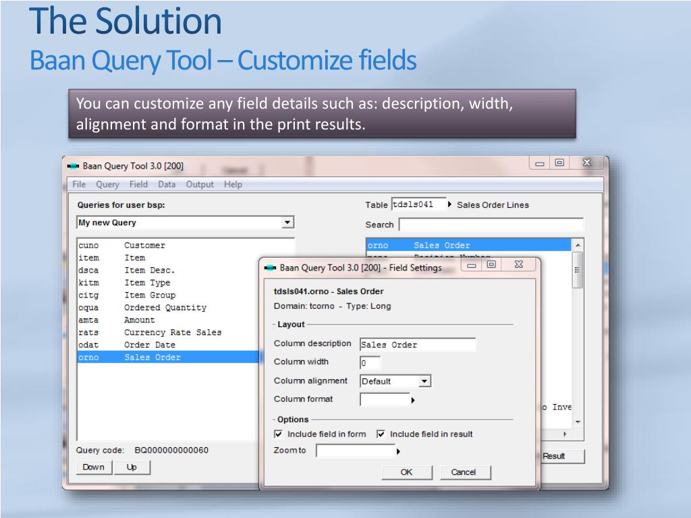Select the kitm Item Type row

click(167, 283)
